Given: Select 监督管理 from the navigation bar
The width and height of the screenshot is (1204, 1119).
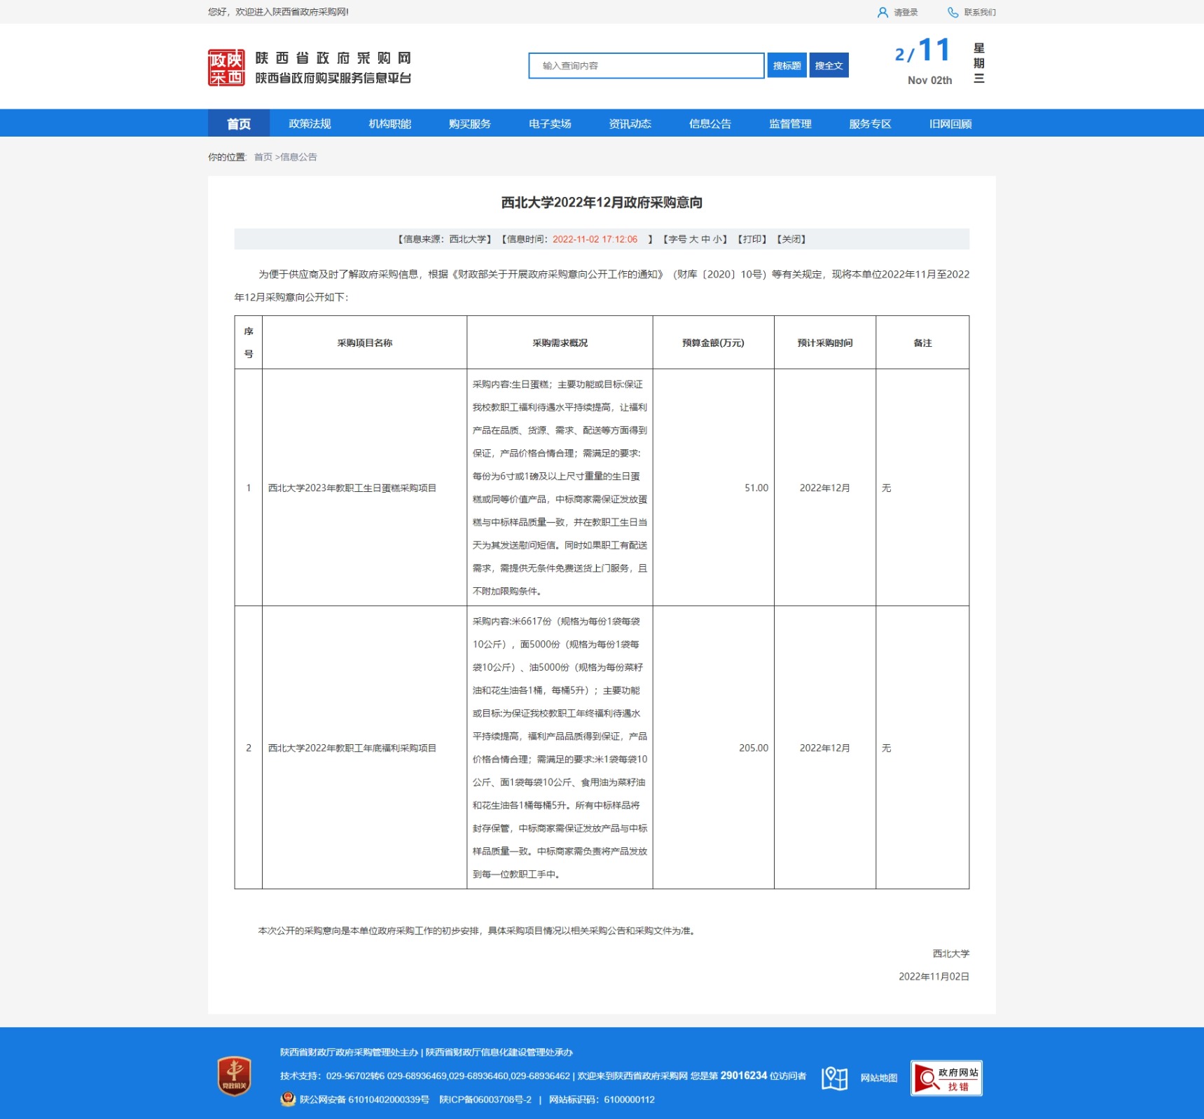Looking at the screenshot, I should pos(789,124).
